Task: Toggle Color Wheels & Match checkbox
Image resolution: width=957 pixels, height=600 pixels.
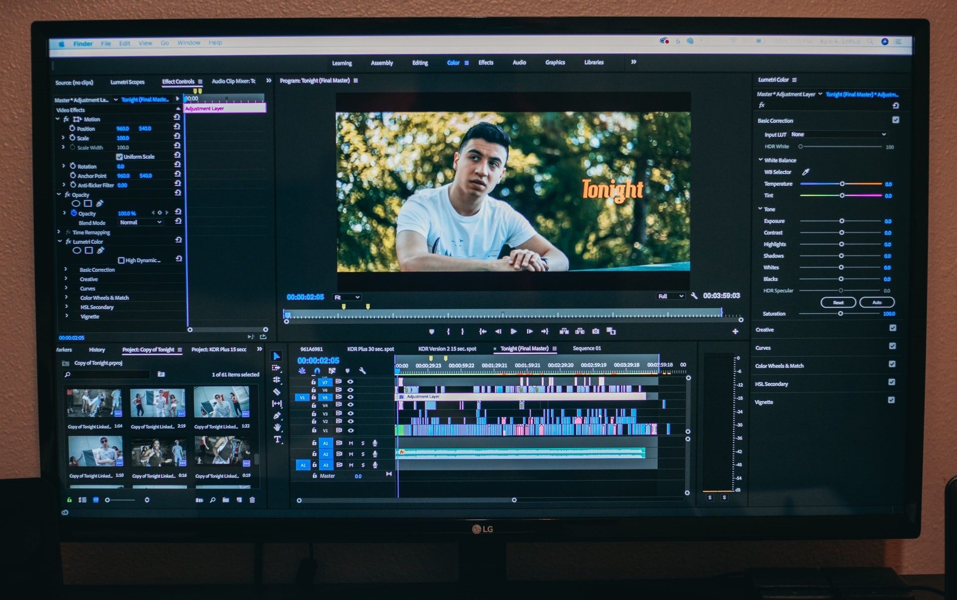Action: 892,364
